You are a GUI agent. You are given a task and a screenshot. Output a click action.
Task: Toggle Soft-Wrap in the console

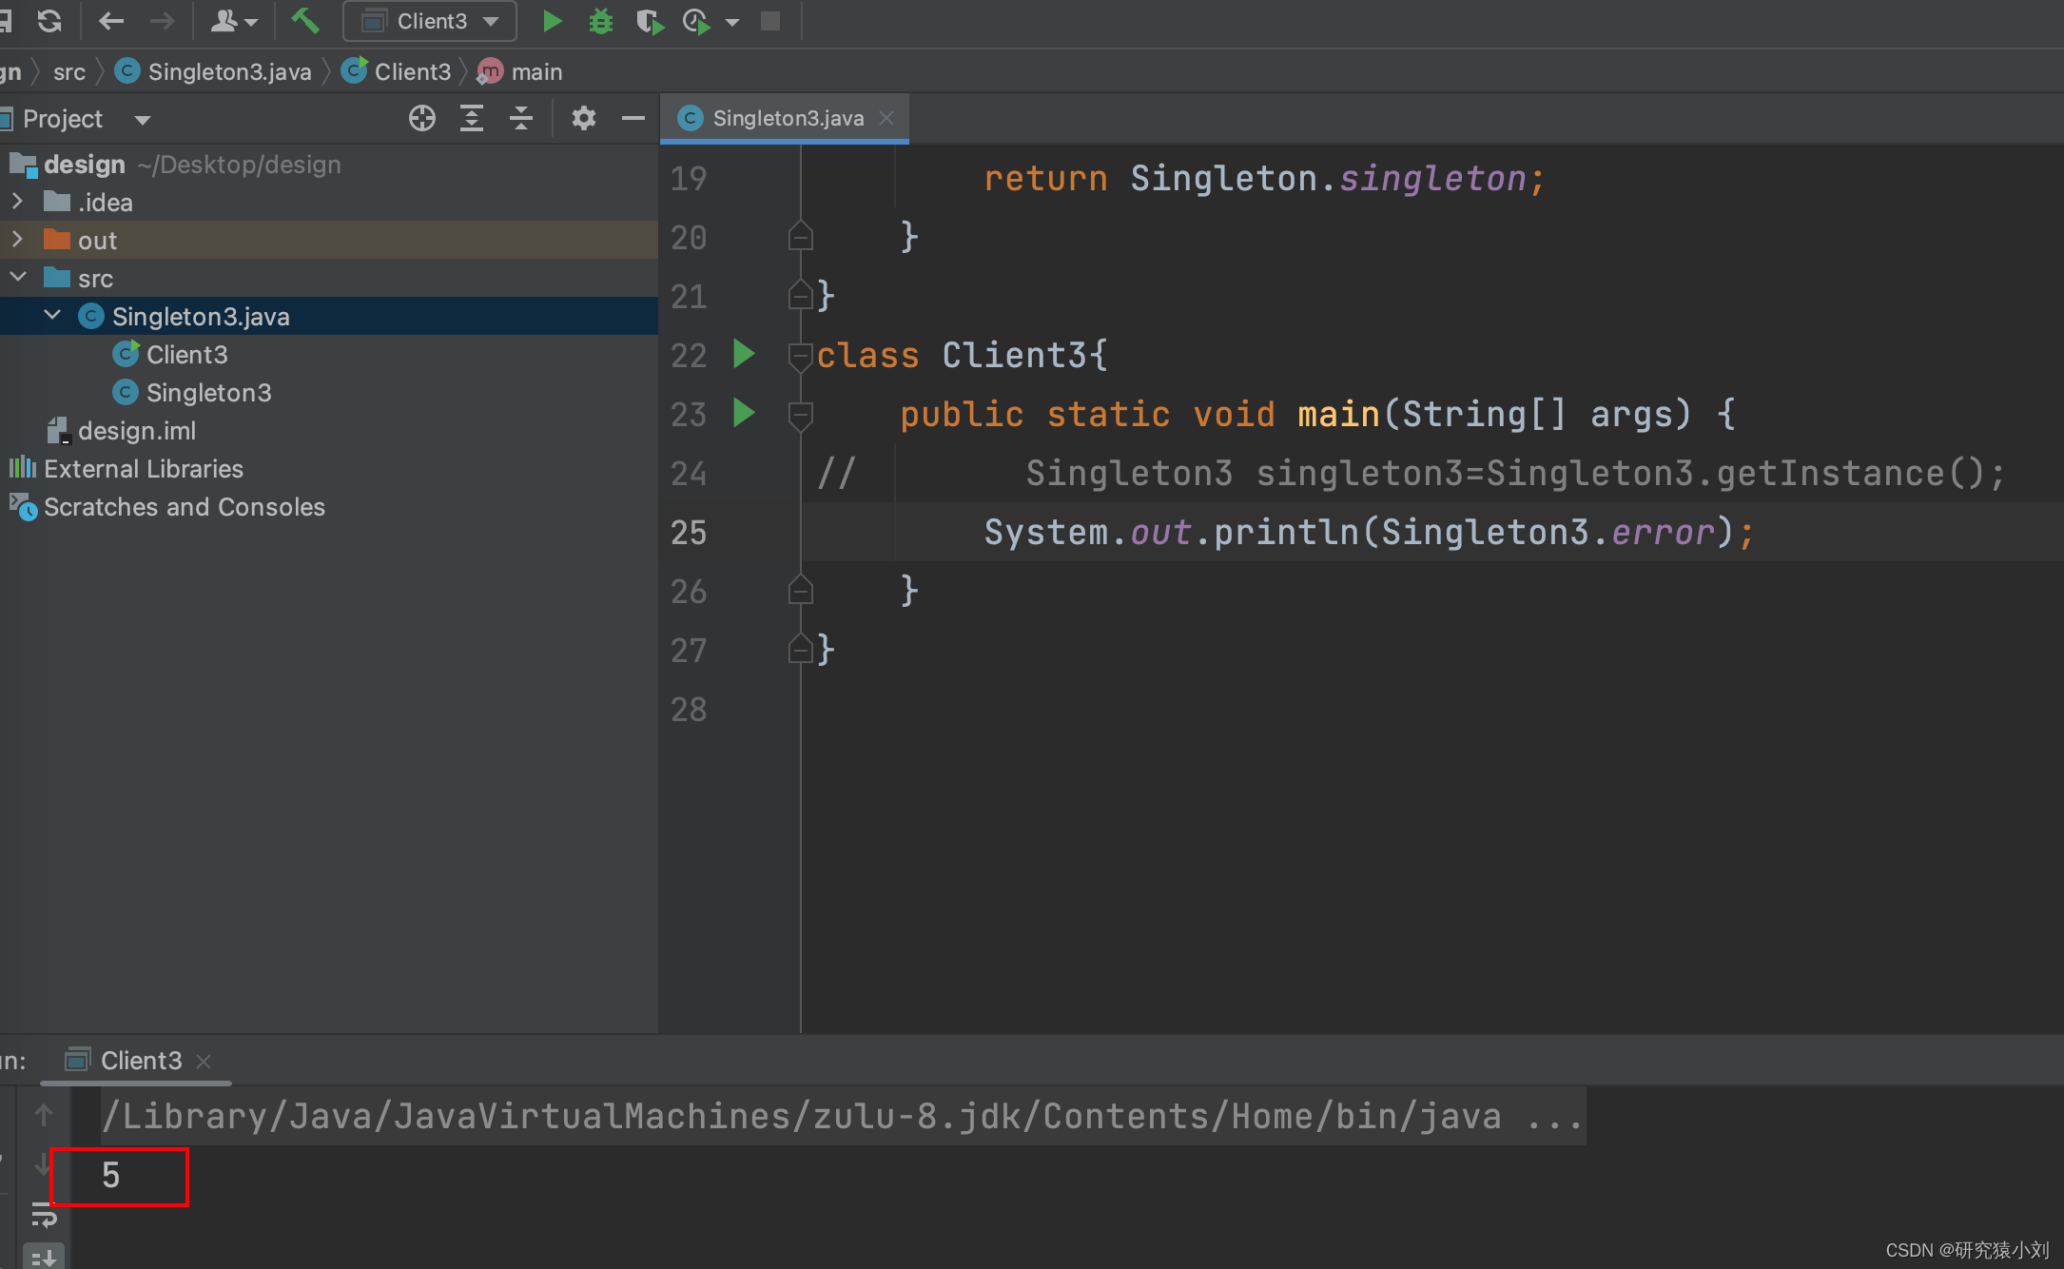[43, 1216]
